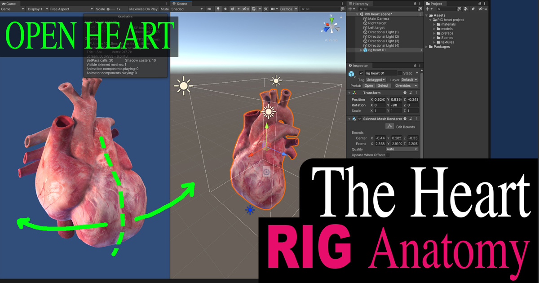Viewport: 539px width, 283px height.
Task: Enable Update When Offscreen checkbox
Action: point(388,154)
